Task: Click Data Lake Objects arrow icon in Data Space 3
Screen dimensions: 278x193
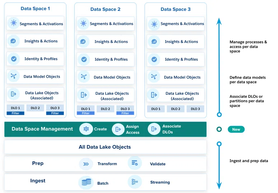Action: pos(154,95)
